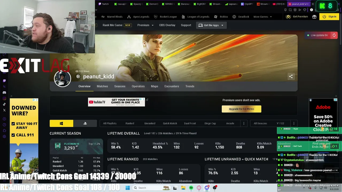Open the League of Legends game link
Image resolution: width=342 pixels, height=192 pixels.
click(x=195, y=17)
